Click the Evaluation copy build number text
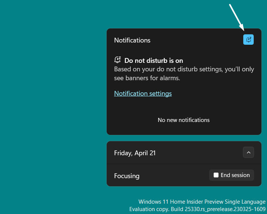The image size is (267, 214). (x=197, y=209)
